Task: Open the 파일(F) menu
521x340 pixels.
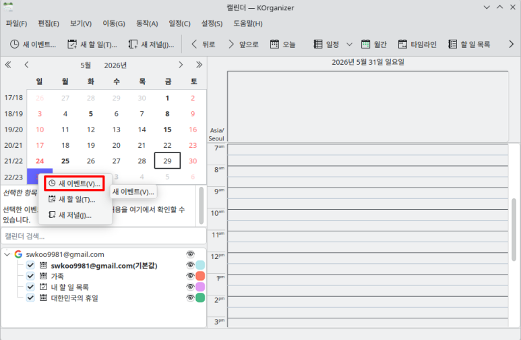Action: pyautogui.click(x=16, y=24)
